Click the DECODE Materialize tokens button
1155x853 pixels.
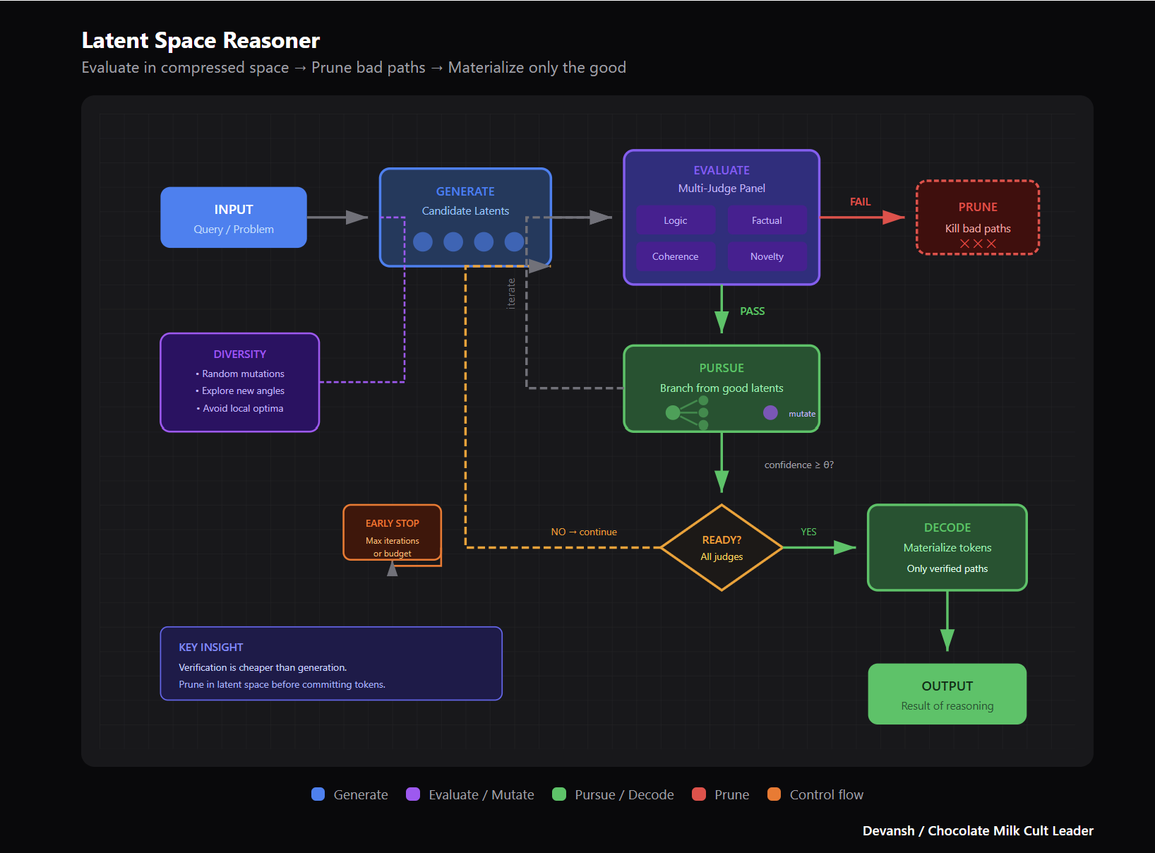947,547
